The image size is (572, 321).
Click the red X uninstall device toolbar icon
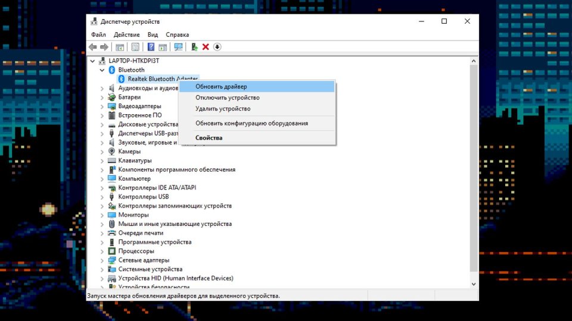tap(206, 47)
